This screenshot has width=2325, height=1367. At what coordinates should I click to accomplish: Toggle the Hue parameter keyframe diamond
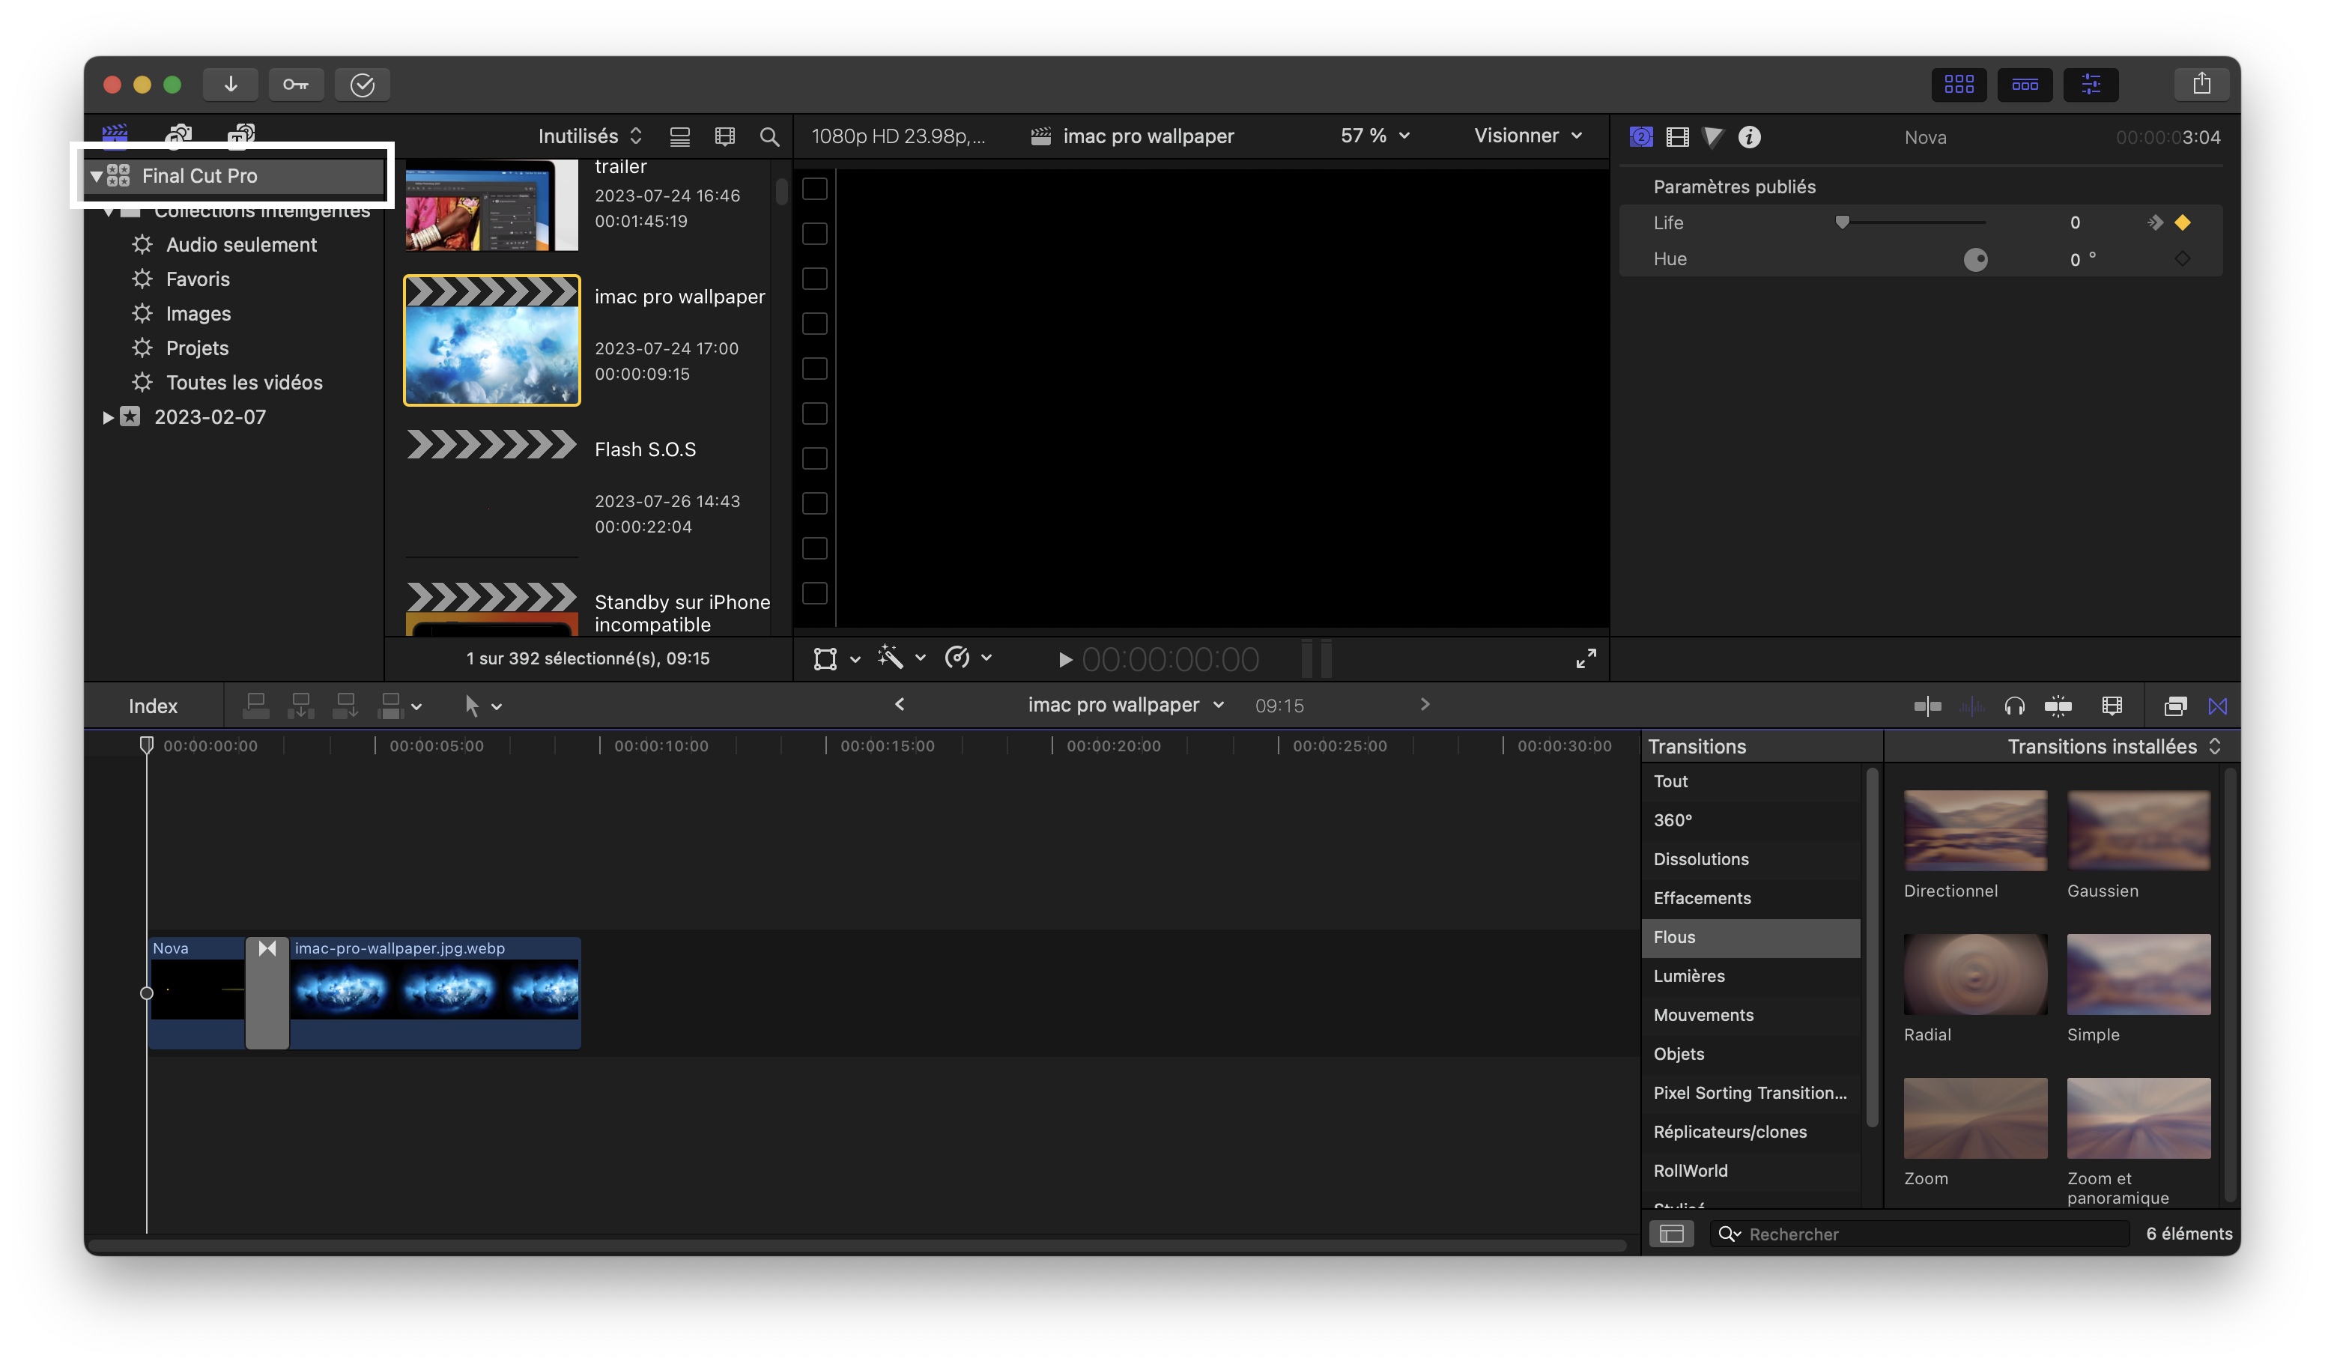pos(2182,259)
